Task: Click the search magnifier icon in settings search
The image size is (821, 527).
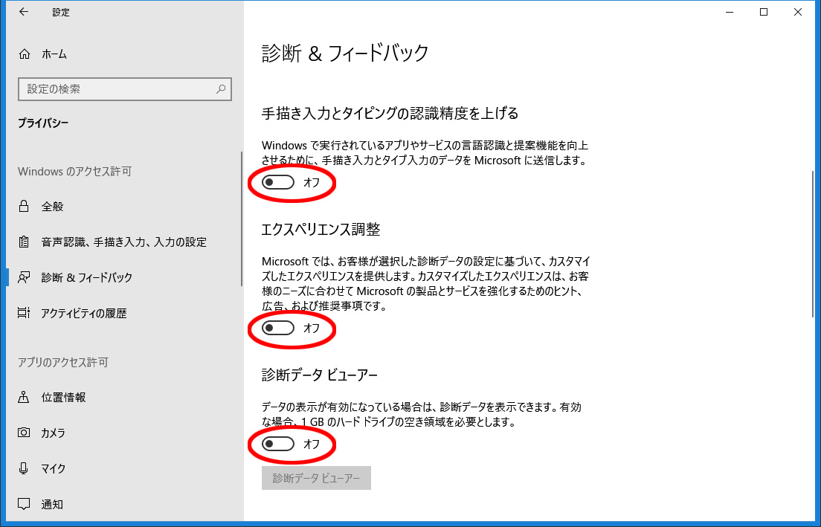Action: pos(221,89)
